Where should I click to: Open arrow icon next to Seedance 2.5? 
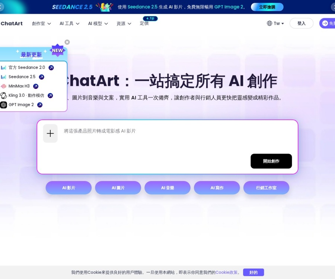point(42,77)
